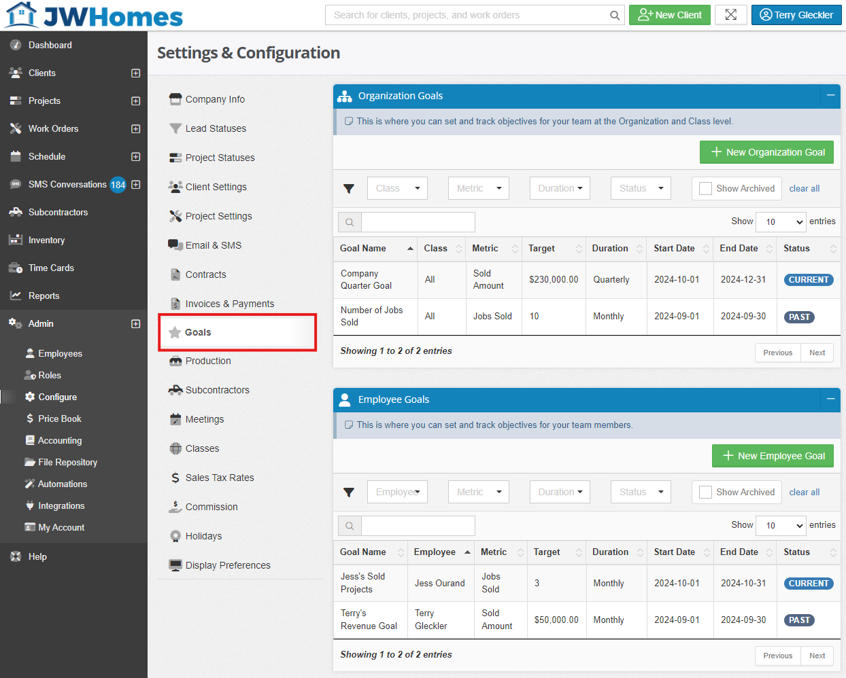Click the fullscreen expand icon in header

[x=731, y=15]
